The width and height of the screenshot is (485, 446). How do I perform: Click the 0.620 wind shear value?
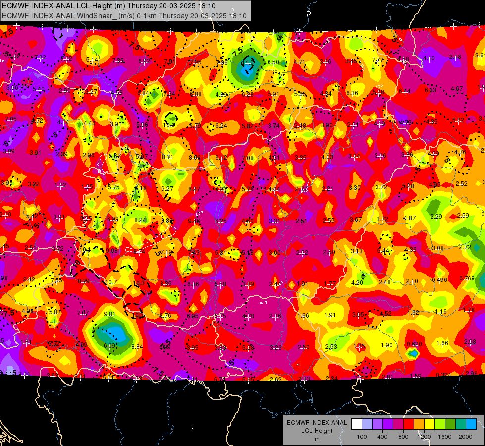coord(414,344)
